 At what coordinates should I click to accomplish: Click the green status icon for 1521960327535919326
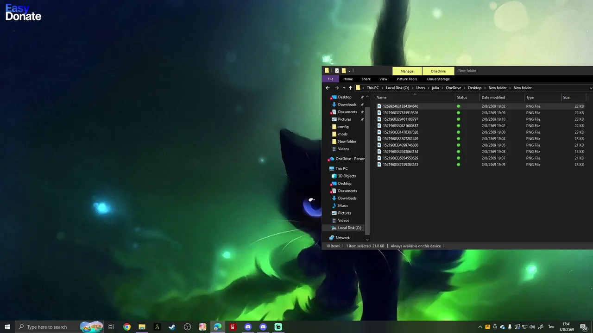click(459, 113)
